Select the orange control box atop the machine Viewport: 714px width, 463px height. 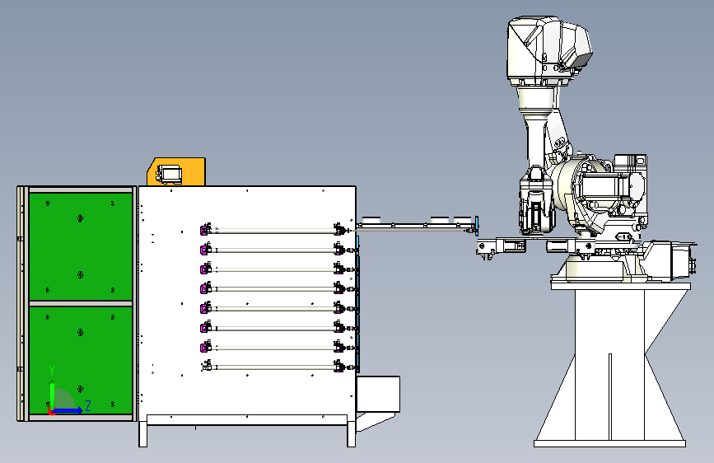176,172
